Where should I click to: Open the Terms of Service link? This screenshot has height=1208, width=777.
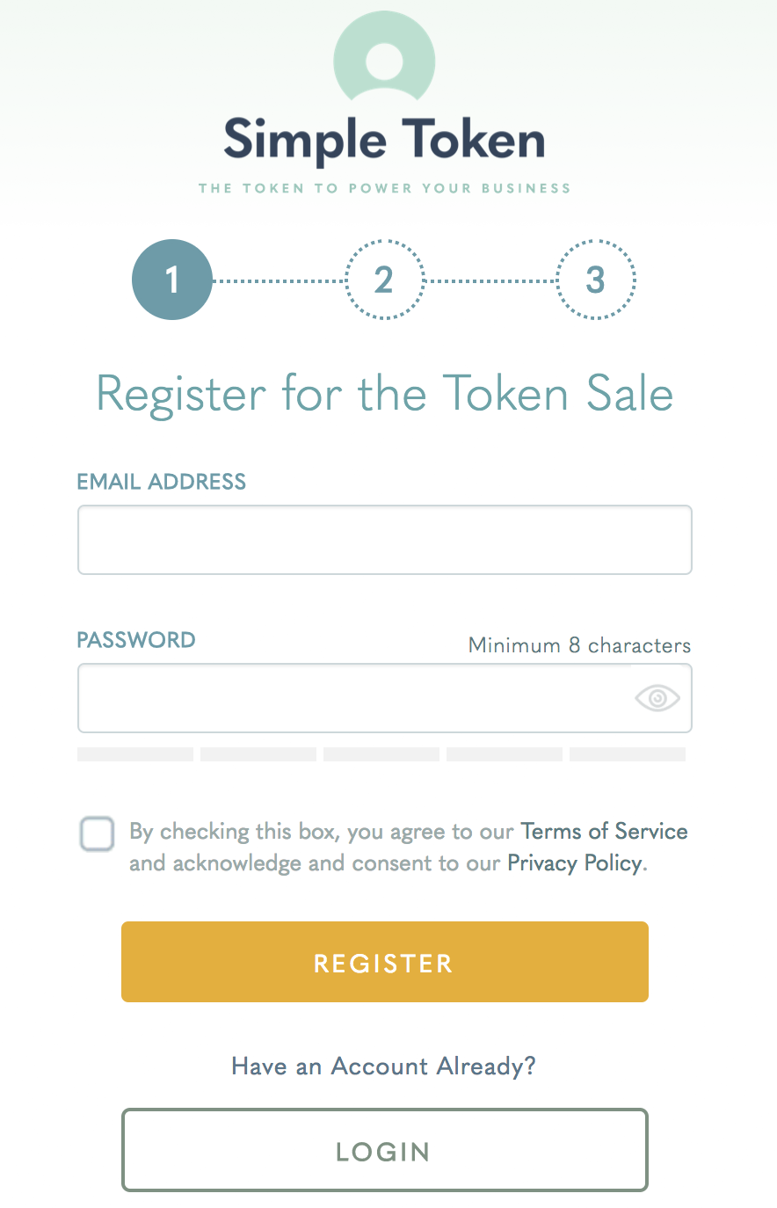(x=604, y=832)
